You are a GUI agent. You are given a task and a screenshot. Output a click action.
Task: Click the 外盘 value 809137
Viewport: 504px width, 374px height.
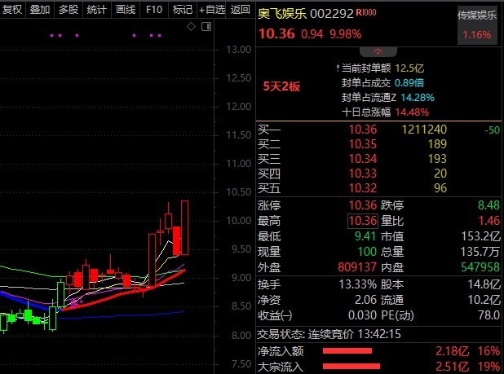357,267
